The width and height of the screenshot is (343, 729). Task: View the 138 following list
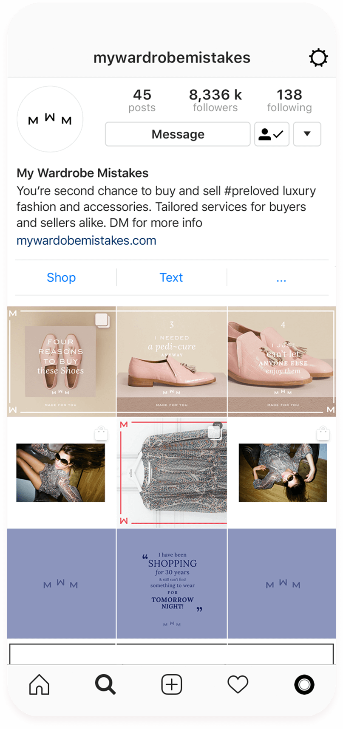[289, 100]
